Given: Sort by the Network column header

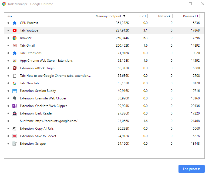Looking at the screenshot, I should tap(164, 16).
